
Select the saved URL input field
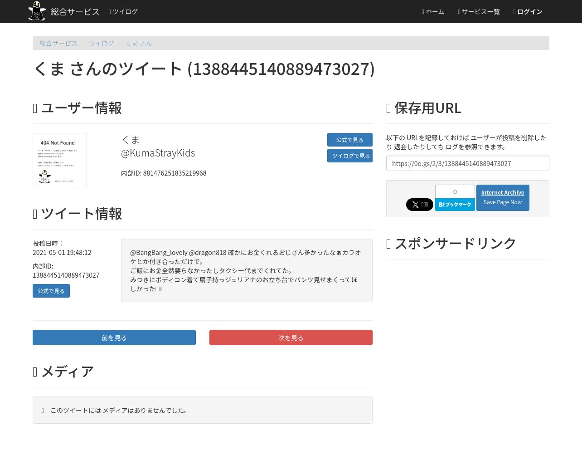coord(467,163)
